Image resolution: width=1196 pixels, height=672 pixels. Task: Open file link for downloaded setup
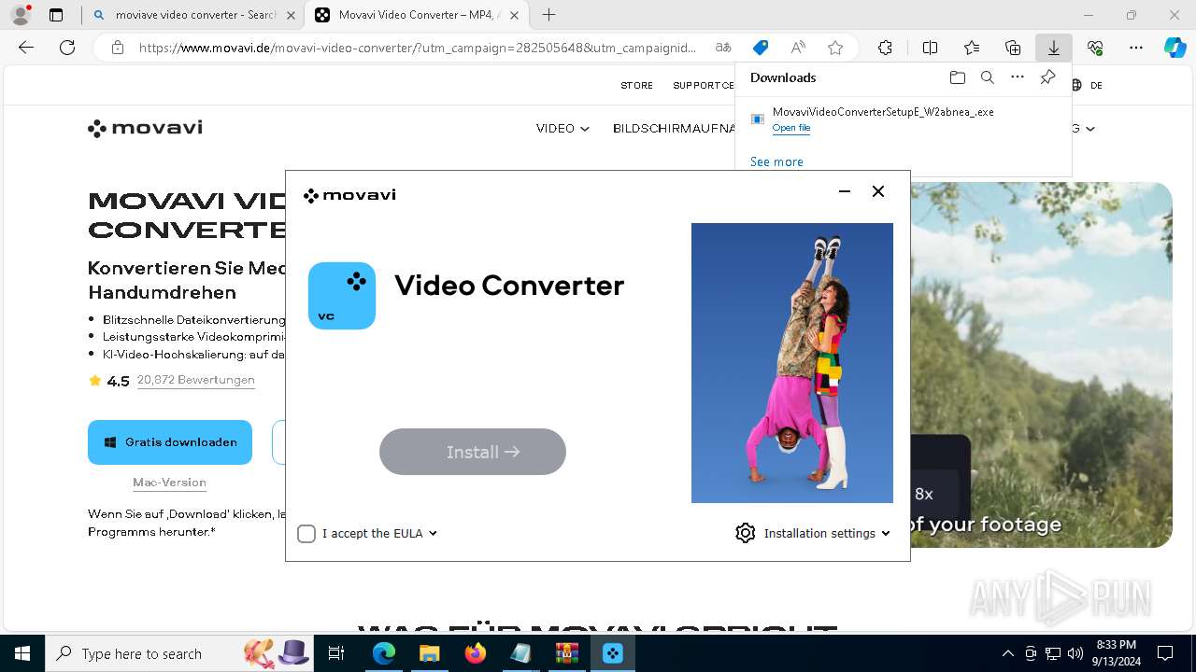(x=791, y=128)
